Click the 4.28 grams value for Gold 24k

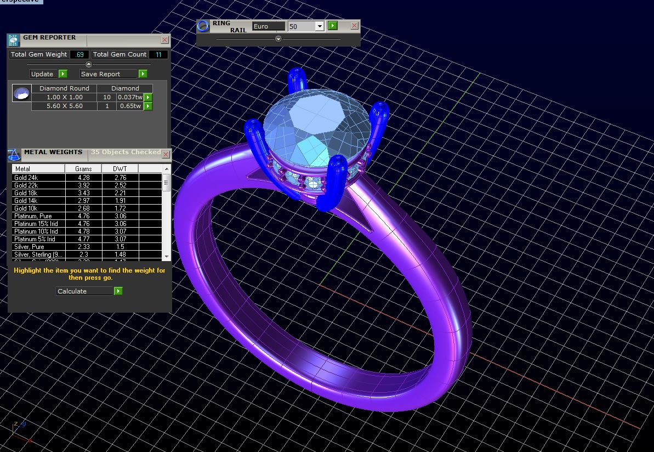click(84, 177)
